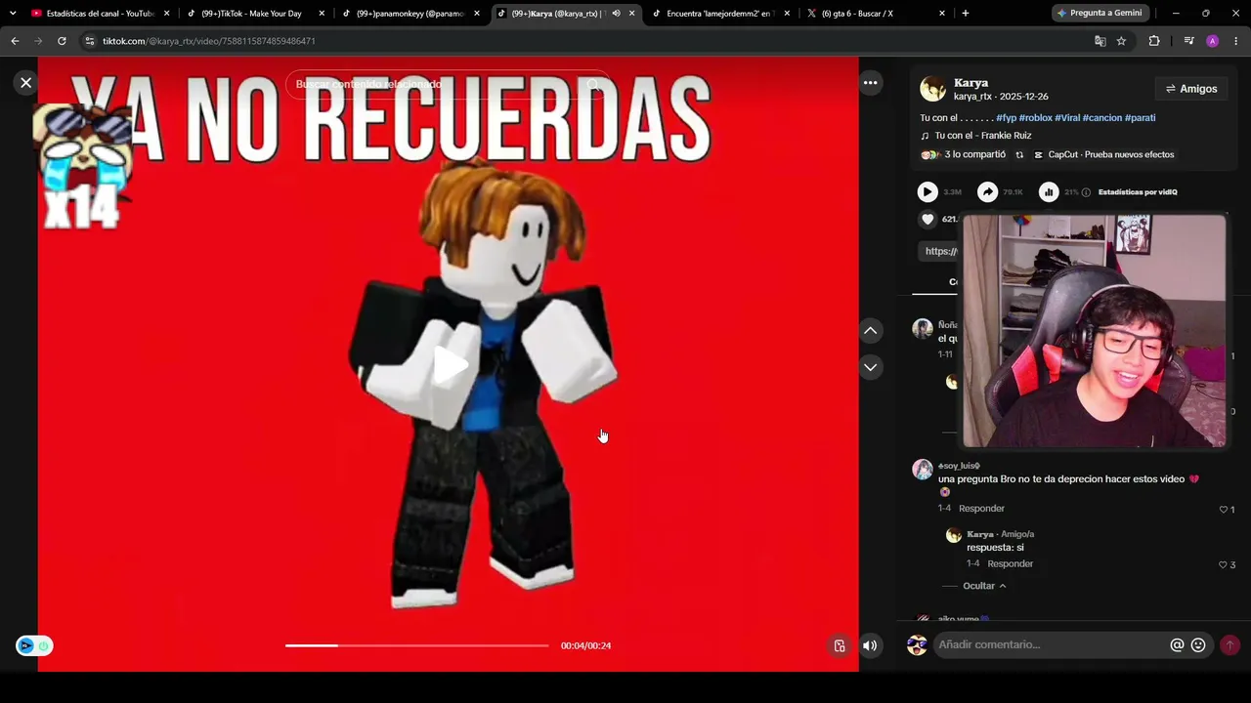1251x703 pixels.
Task: View site information icon in address bar
Action: click(90, 41)
